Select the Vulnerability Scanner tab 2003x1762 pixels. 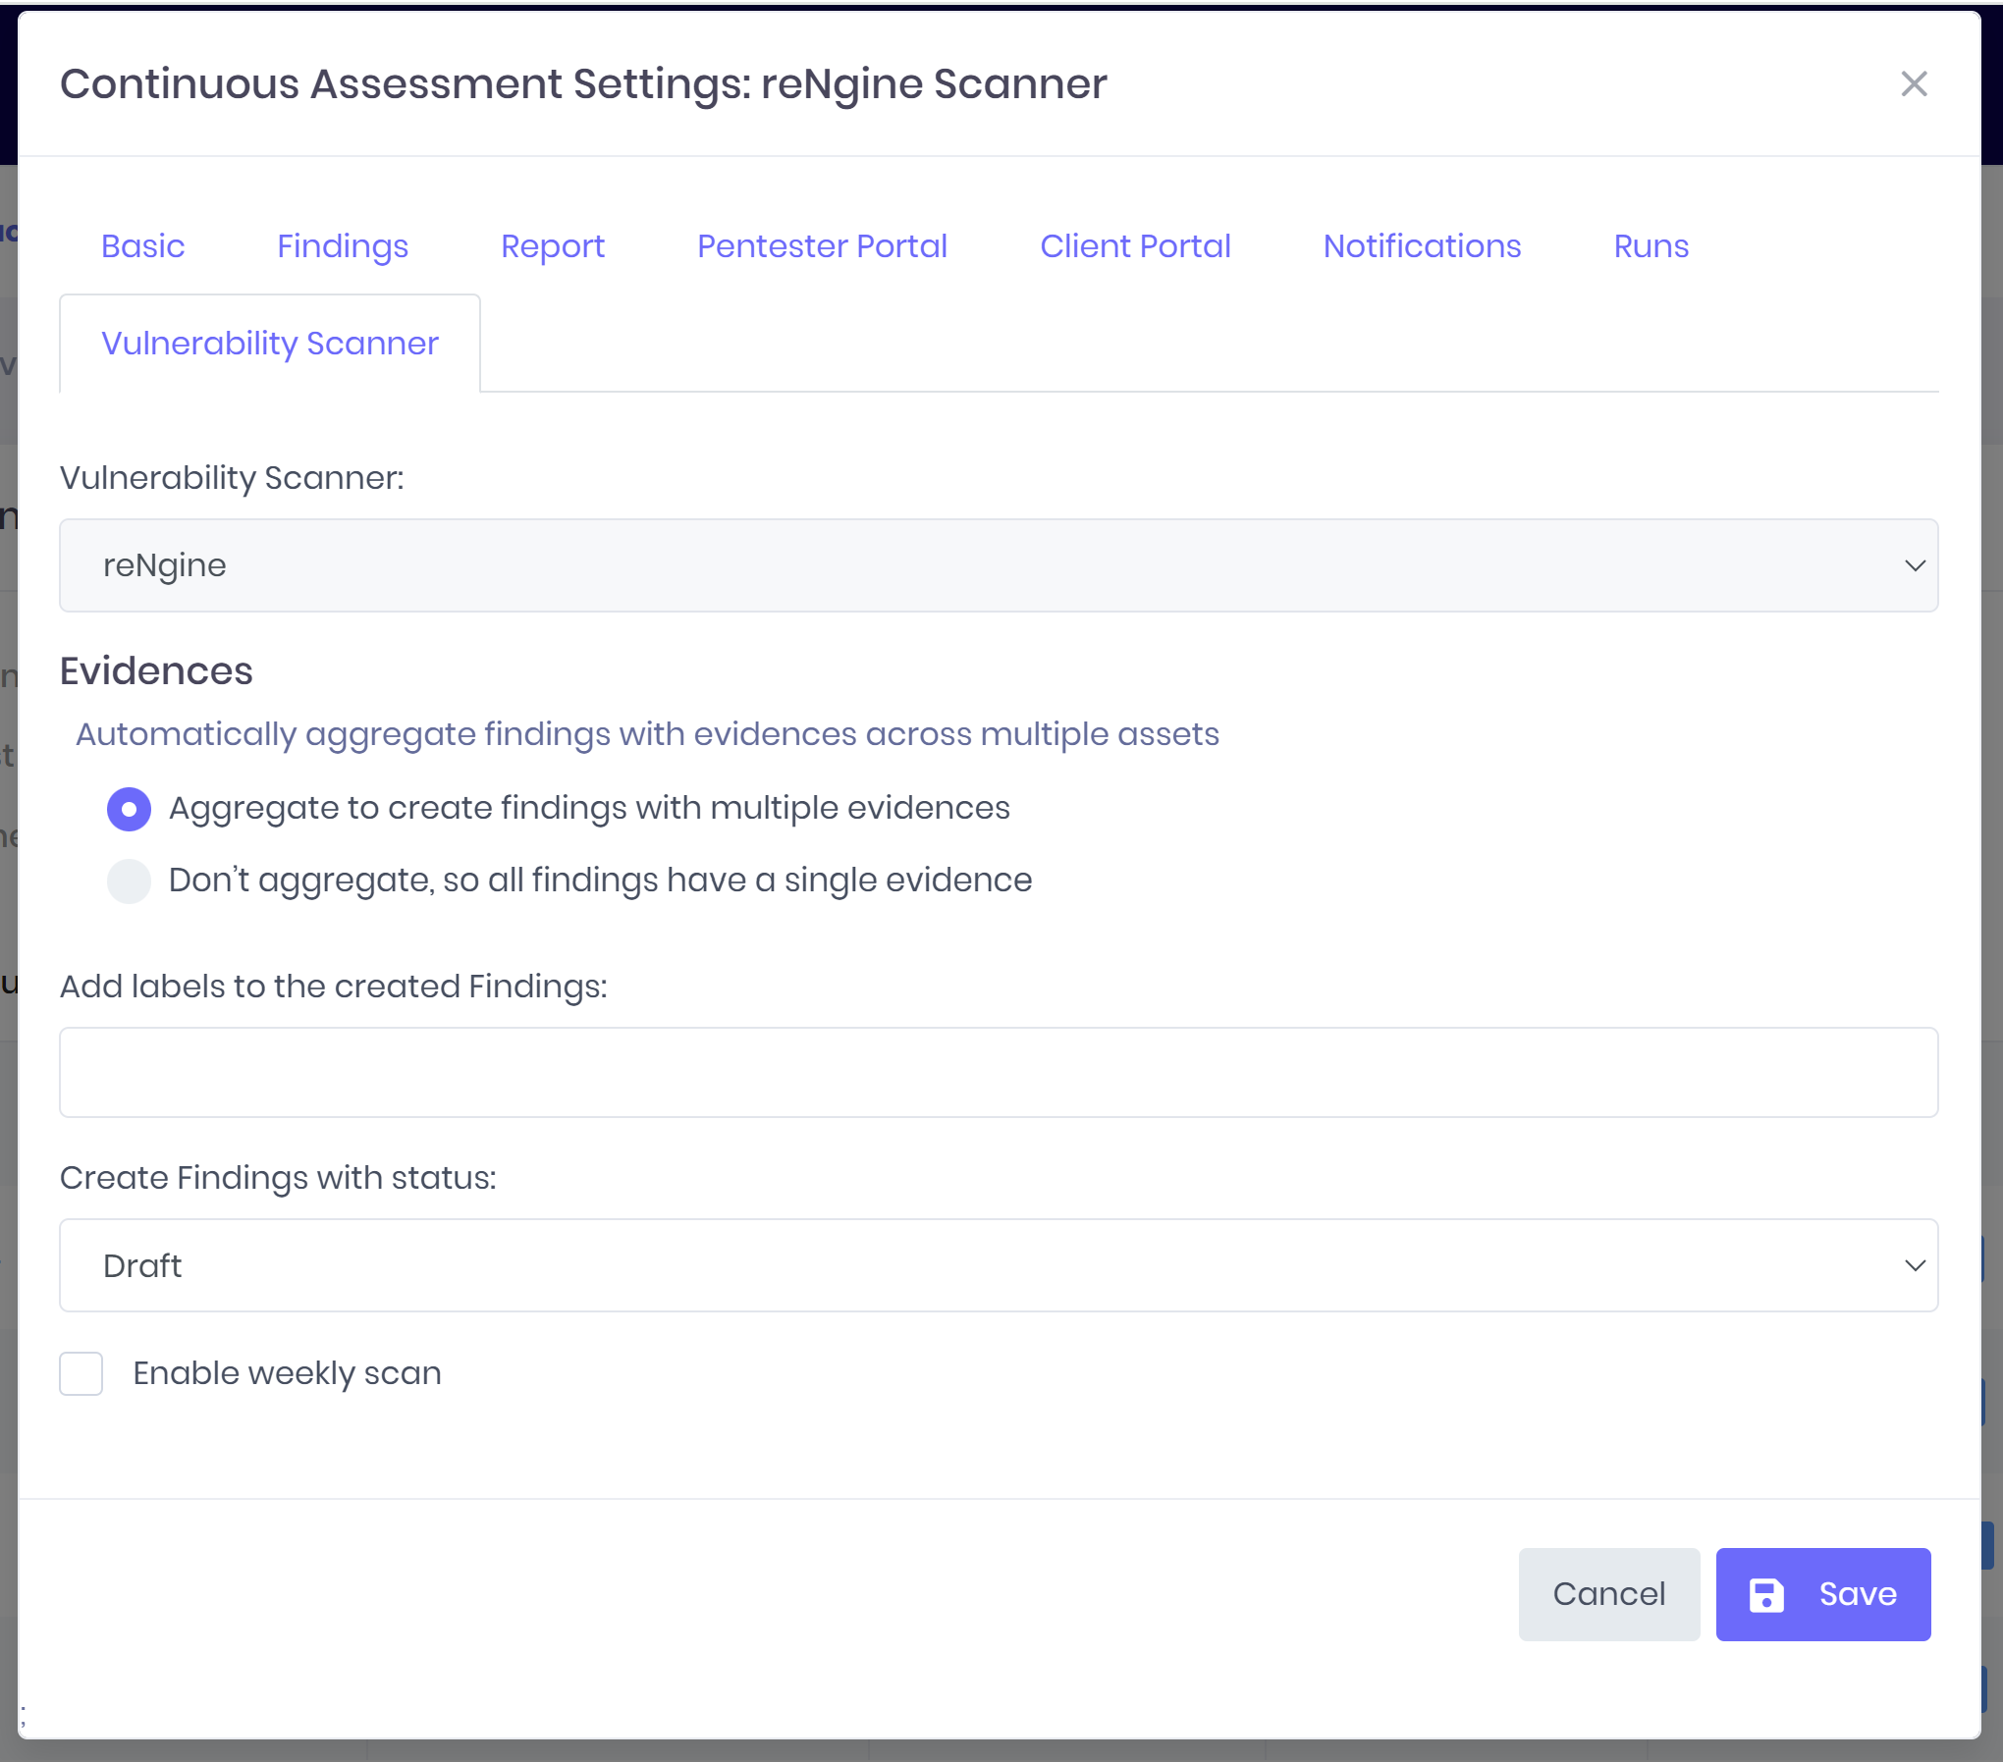[270, 344]
